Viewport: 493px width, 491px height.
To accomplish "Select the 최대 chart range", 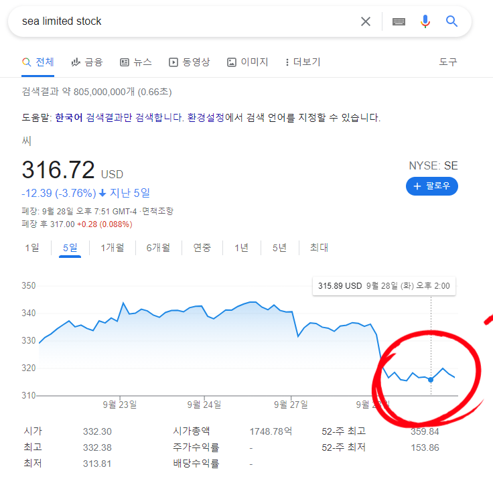I will point(319,248).
